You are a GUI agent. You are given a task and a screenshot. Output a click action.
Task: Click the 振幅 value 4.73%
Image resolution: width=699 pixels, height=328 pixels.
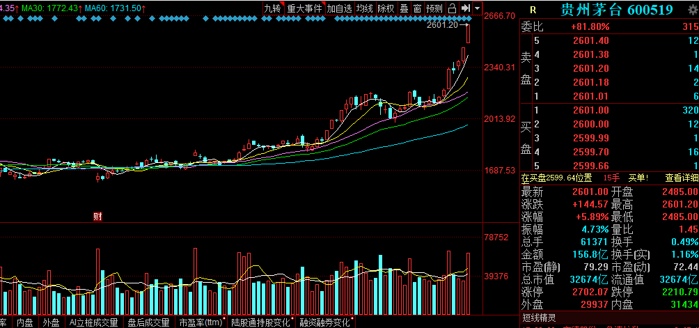click(595, 230)
